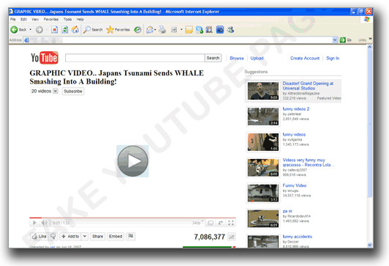Click the page icon in address bar
The image size is (389, 266).
(26, 40)
